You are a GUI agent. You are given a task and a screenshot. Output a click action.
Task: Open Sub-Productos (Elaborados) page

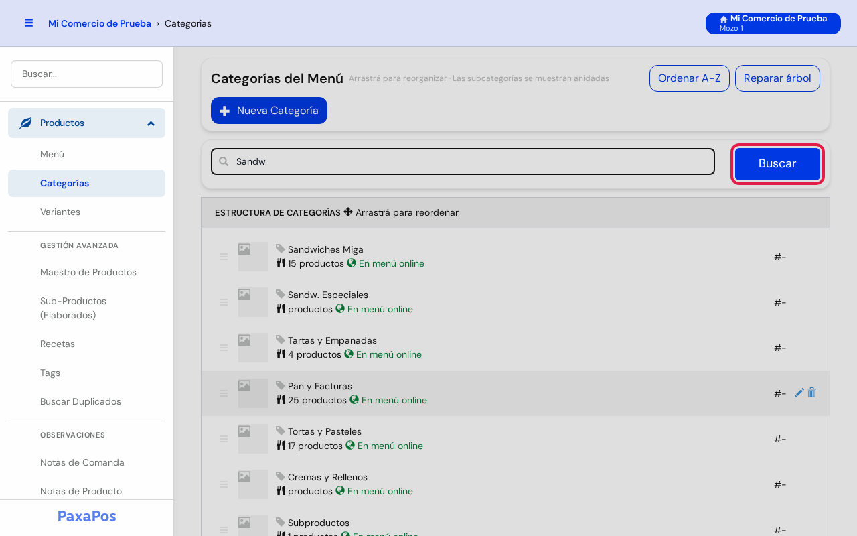[x=86, y=308]
